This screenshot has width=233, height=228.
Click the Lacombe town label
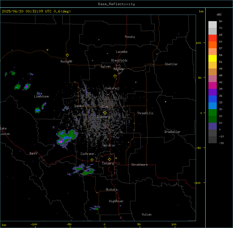122,52
